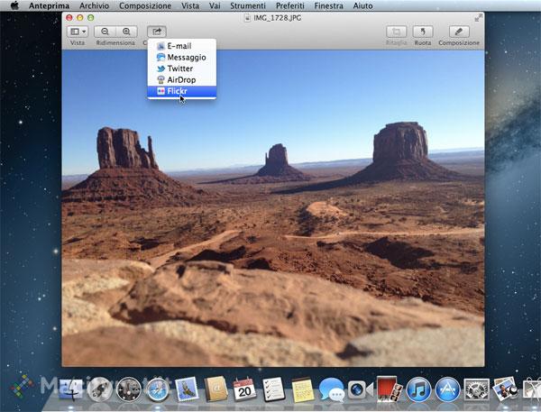Image resolution: width=541 pixels, height=412 pixels.
Task: Open the Vista menu in the menu bar
Action: click(190, 5)
